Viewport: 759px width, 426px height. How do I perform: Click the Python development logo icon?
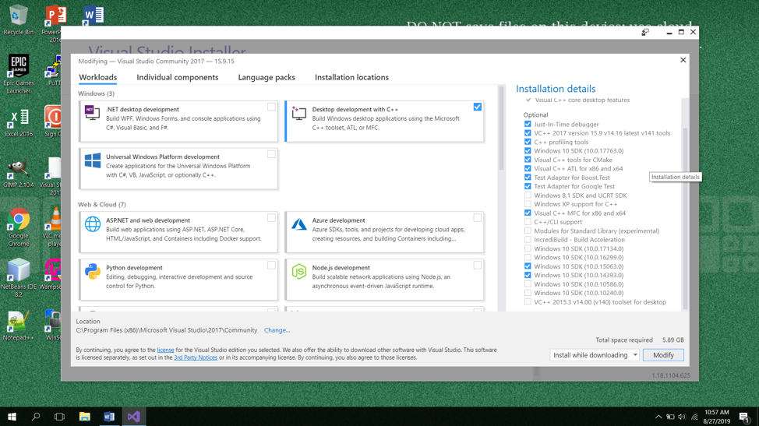pyautogui.click(x=93, y=271)
